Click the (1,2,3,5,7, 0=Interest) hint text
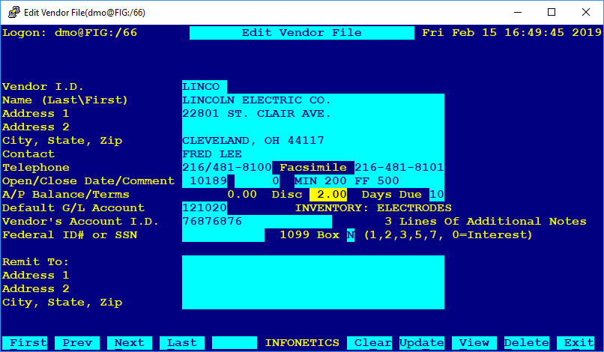The height and width of the screenshot is (352, 604). pyautogui.click(x=448, y=235)
